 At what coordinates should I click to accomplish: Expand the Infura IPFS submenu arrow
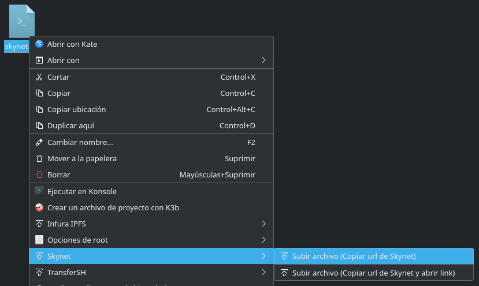264,224
